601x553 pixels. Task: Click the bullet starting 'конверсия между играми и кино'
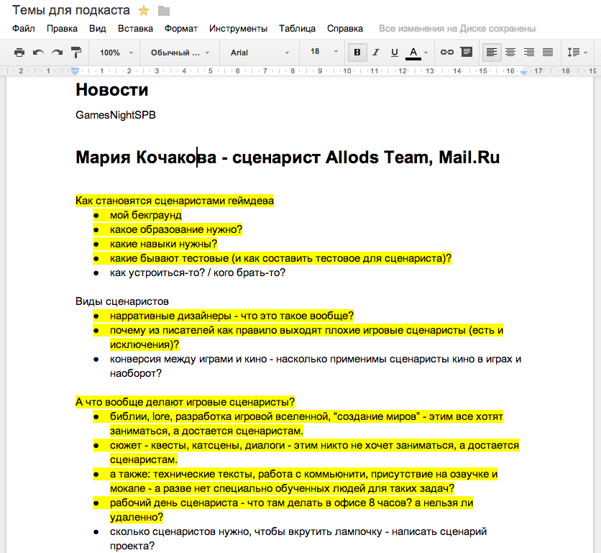click(x=315, y=366)
